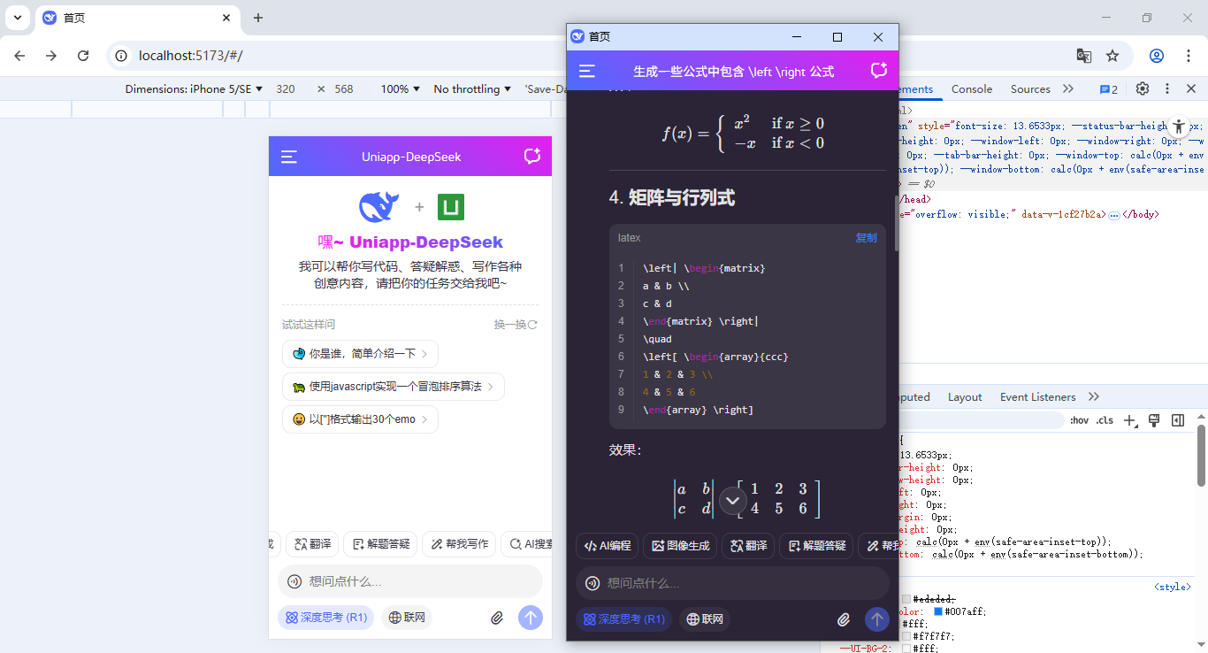The image size is (1208, 653).
Task: Click the paperclip attach icon in the browser page
Action: click(497, 618)
